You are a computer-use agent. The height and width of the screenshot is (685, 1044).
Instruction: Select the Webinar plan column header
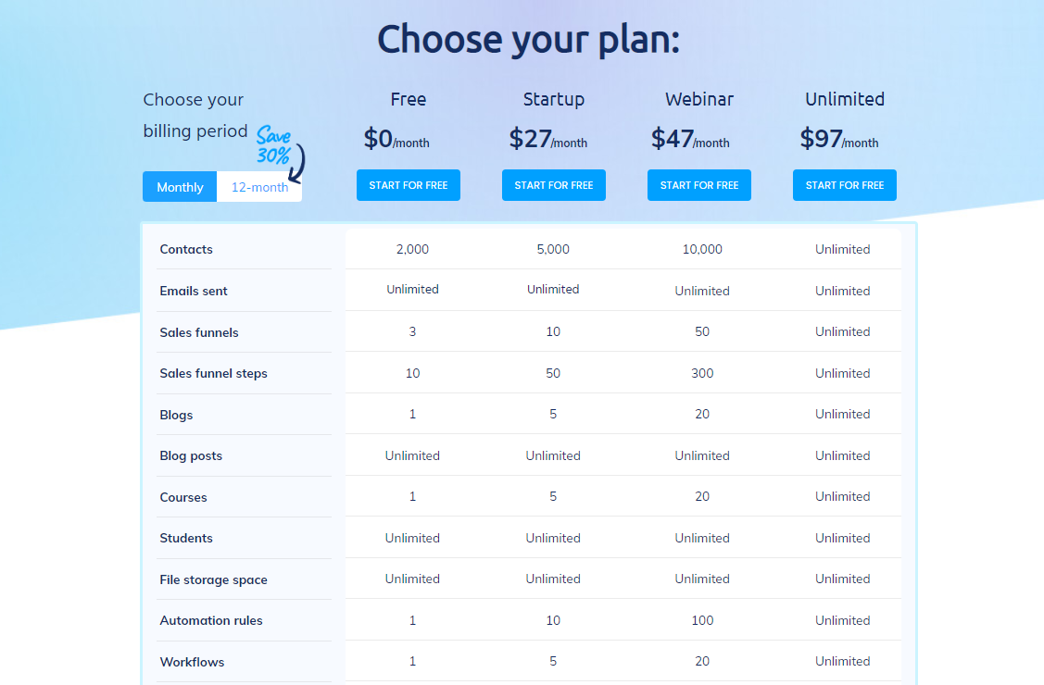click(x=698, y=99)
